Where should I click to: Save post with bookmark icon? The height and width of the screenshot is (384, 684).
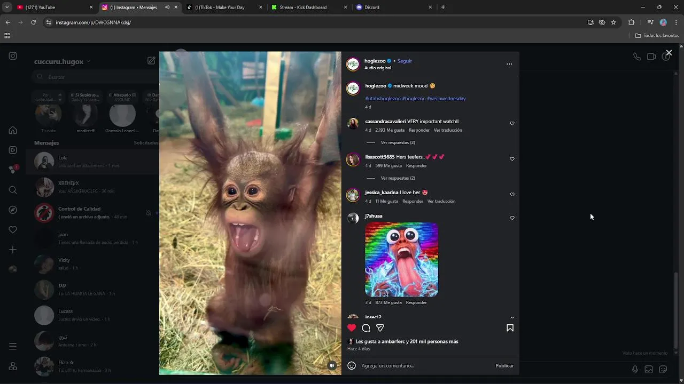point(510,328)
